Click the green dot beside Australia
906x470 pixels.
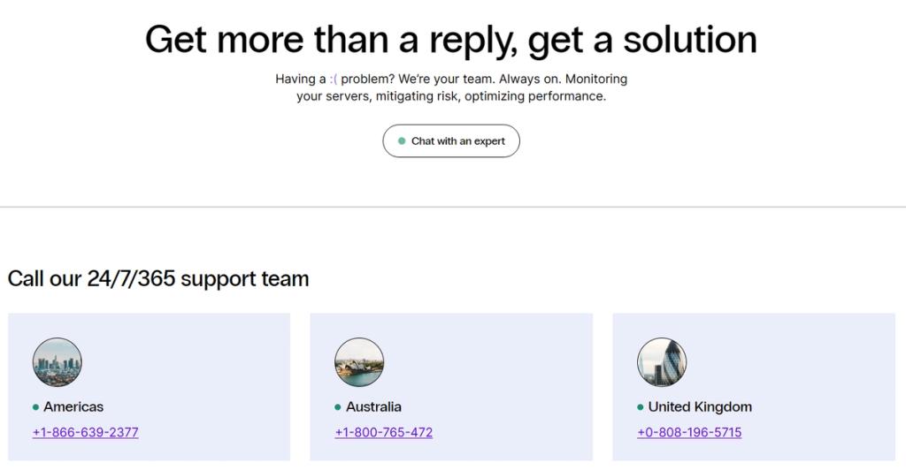pos(338,407)
